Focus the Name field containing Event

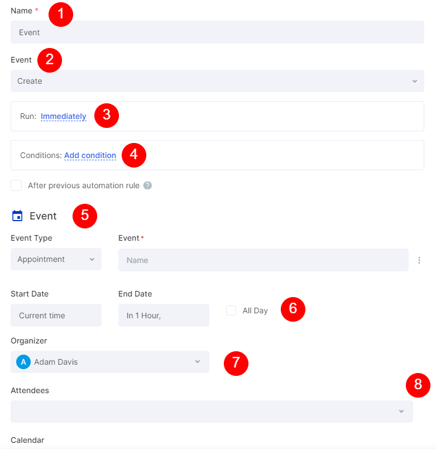coord(217,32)
